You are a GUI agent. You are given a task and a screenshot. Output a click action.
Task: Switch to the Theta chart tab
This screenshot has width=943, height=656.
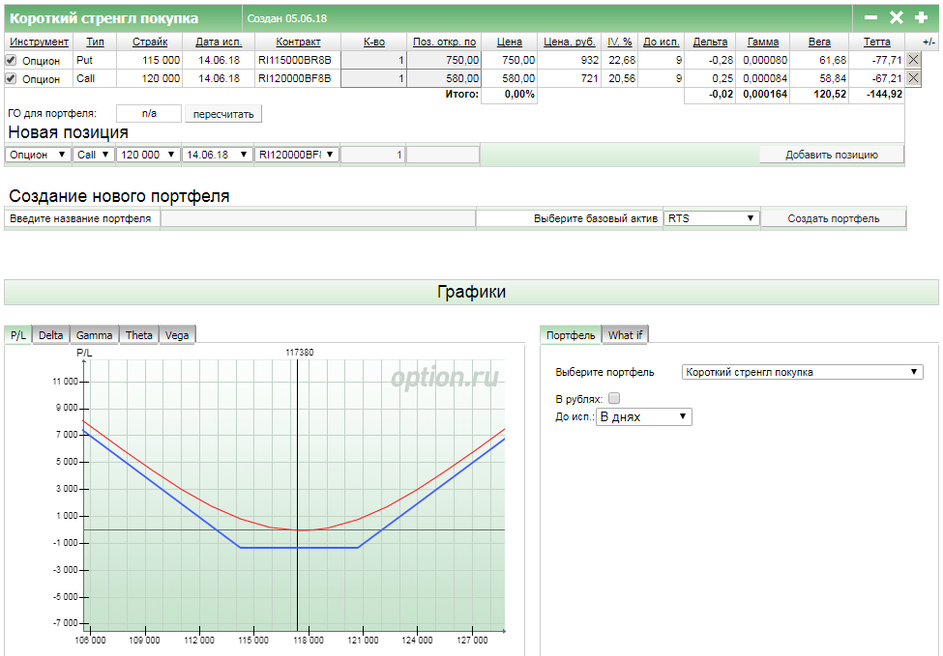pyautogui.click(x=139, y=335)
